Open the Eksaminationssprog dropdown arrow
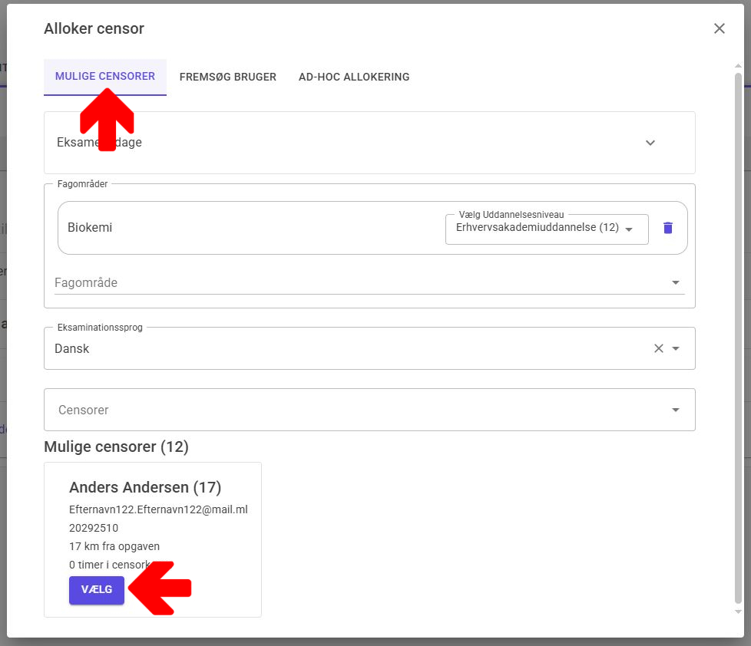The width and height of the screenshot is (751, 646). [x=676, y=348]
